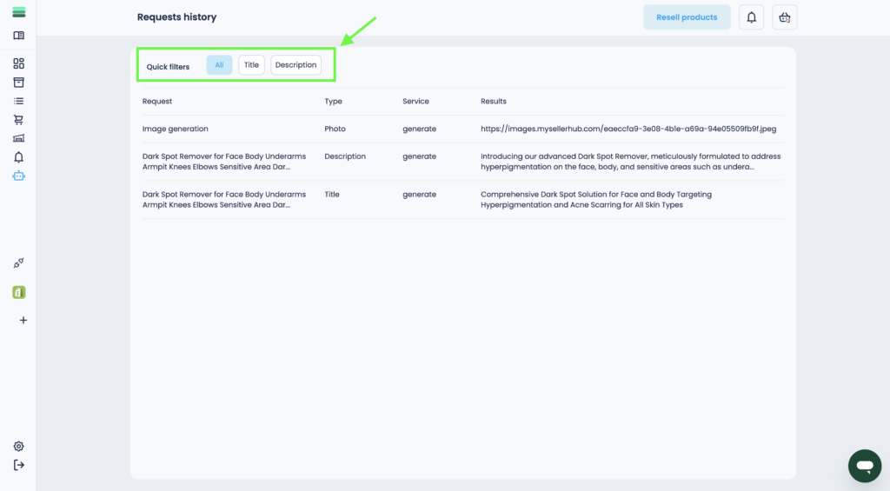Click the plus icon to add store
890x491 pixels.
23,320
